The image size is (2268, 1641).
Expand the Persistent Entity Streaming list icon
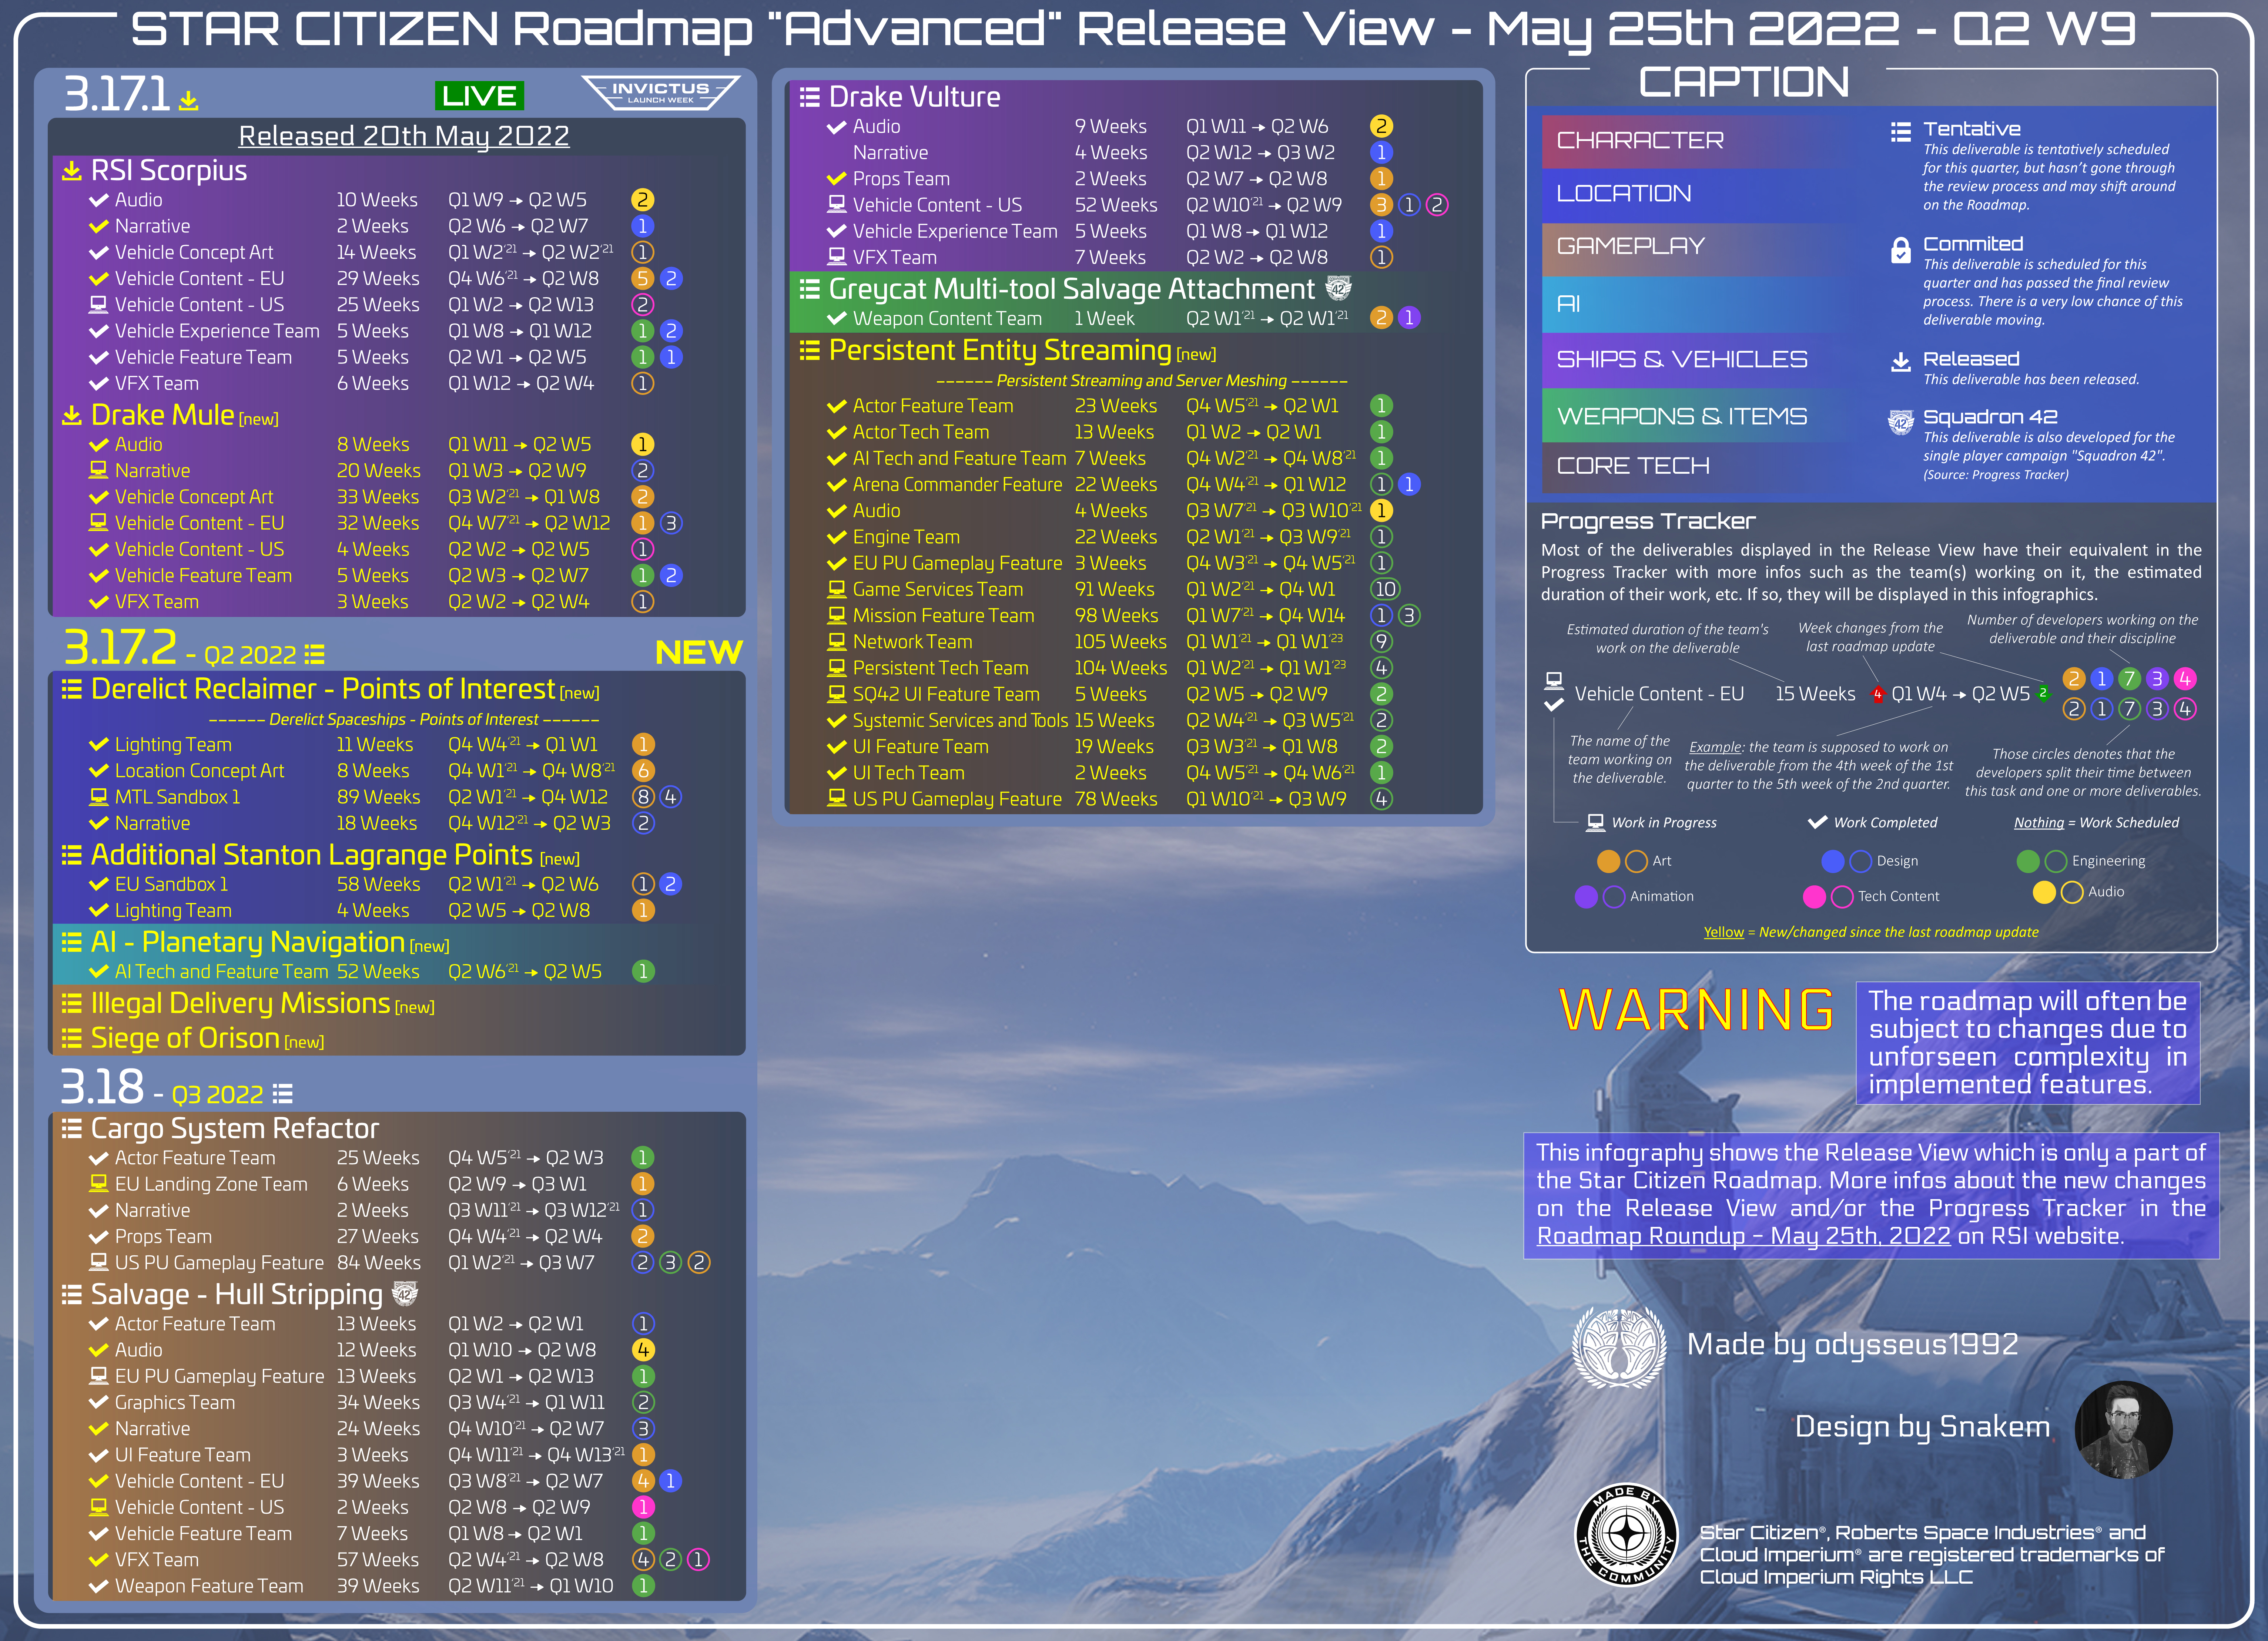(x=809, y=350)
